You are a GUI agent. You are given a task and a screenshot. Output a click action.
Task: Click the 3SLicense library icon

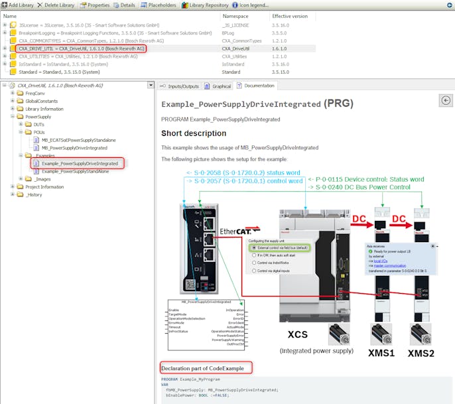point(13,25)
